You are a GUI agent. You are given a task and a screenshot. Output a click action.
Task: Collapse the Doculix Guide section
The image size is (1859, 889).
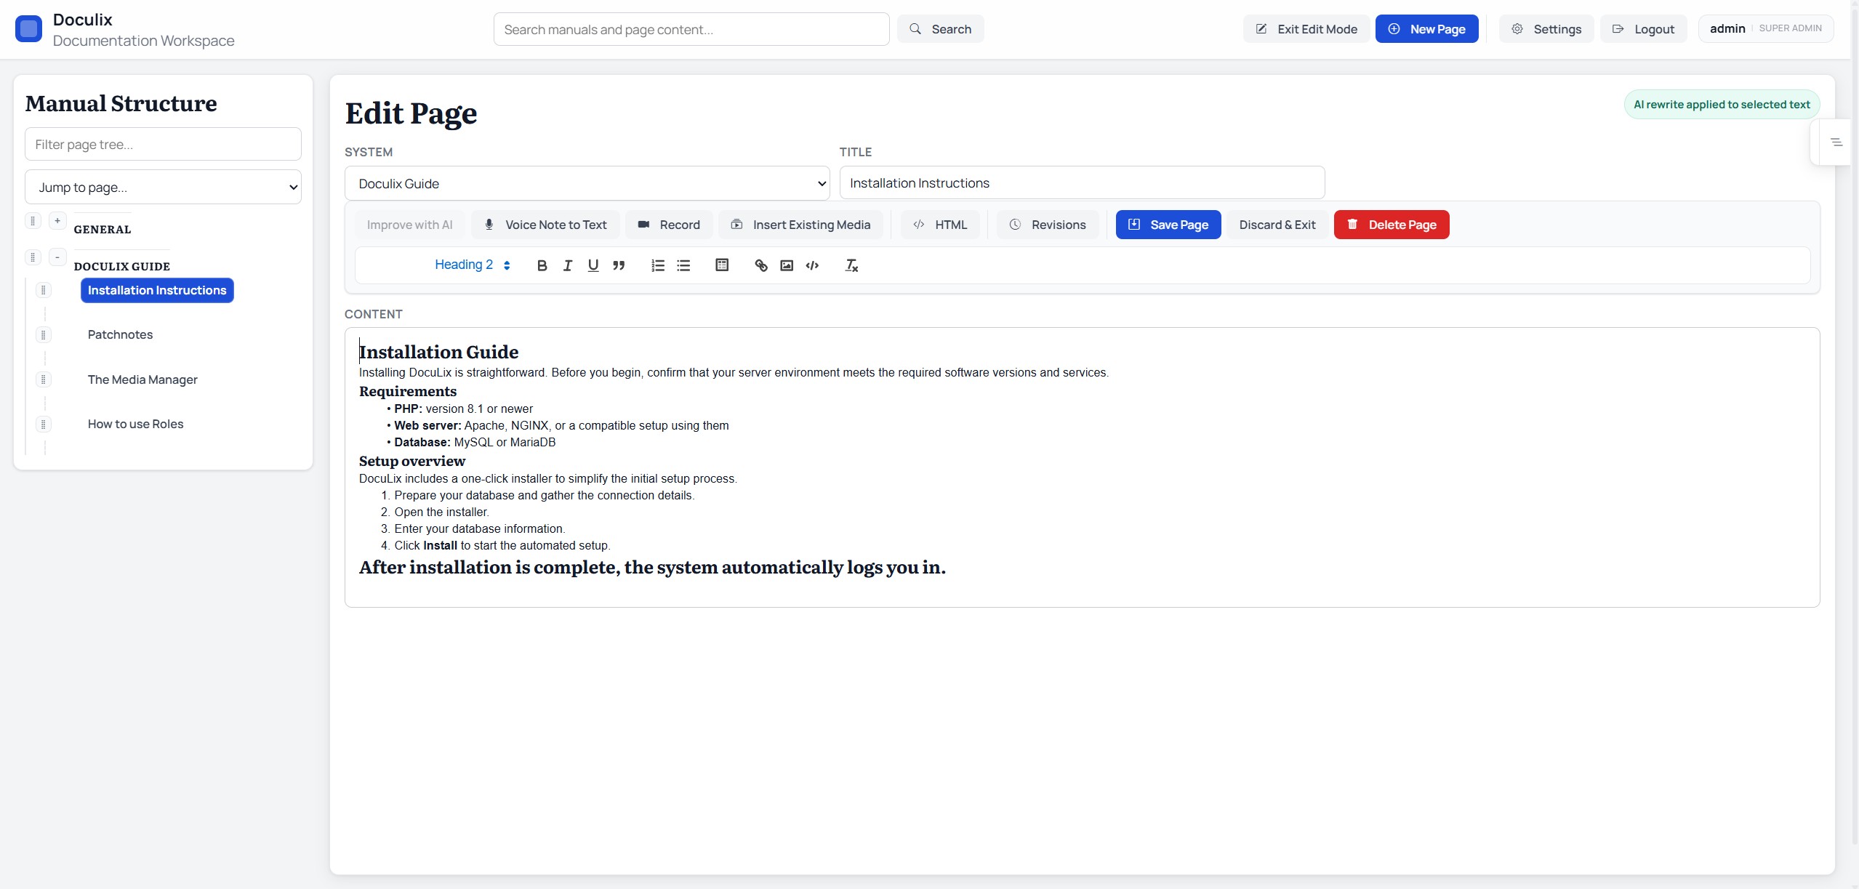coord(57,257)
